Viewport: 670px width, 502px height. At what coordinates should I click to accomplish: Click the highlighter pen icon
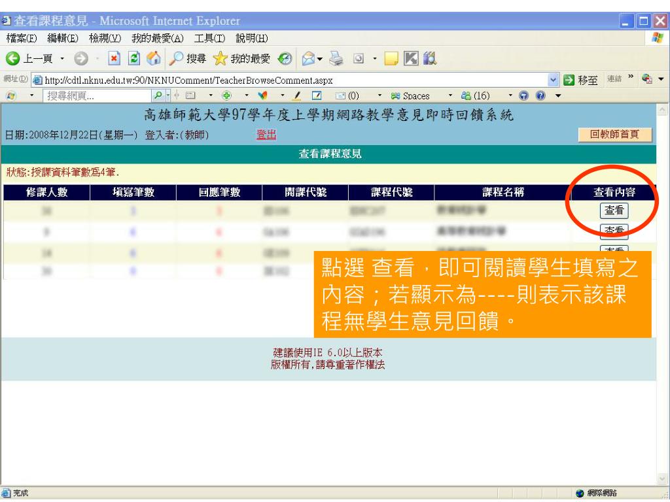pyautogui.click(x=296, y=95)
